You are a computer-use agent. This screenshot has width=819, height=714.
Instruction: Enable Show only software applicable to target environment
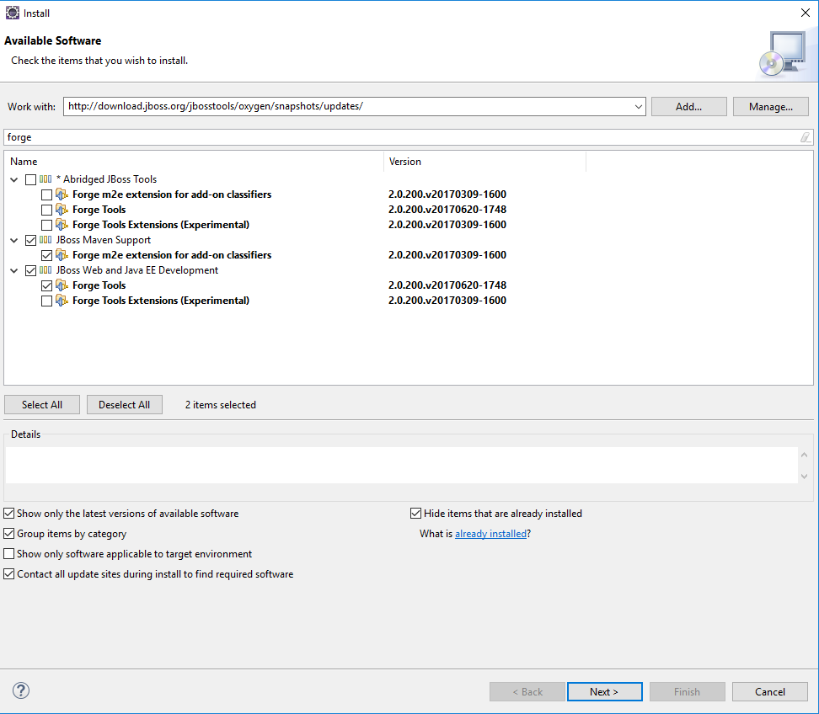click(x=9, y=554)
